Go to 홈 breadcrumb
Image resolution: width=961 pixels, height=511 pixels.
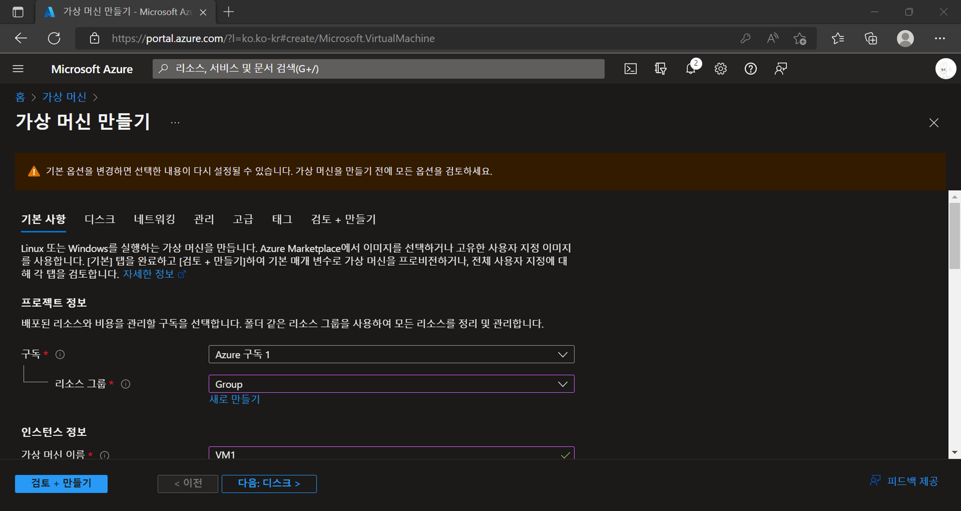click(20, 97)
